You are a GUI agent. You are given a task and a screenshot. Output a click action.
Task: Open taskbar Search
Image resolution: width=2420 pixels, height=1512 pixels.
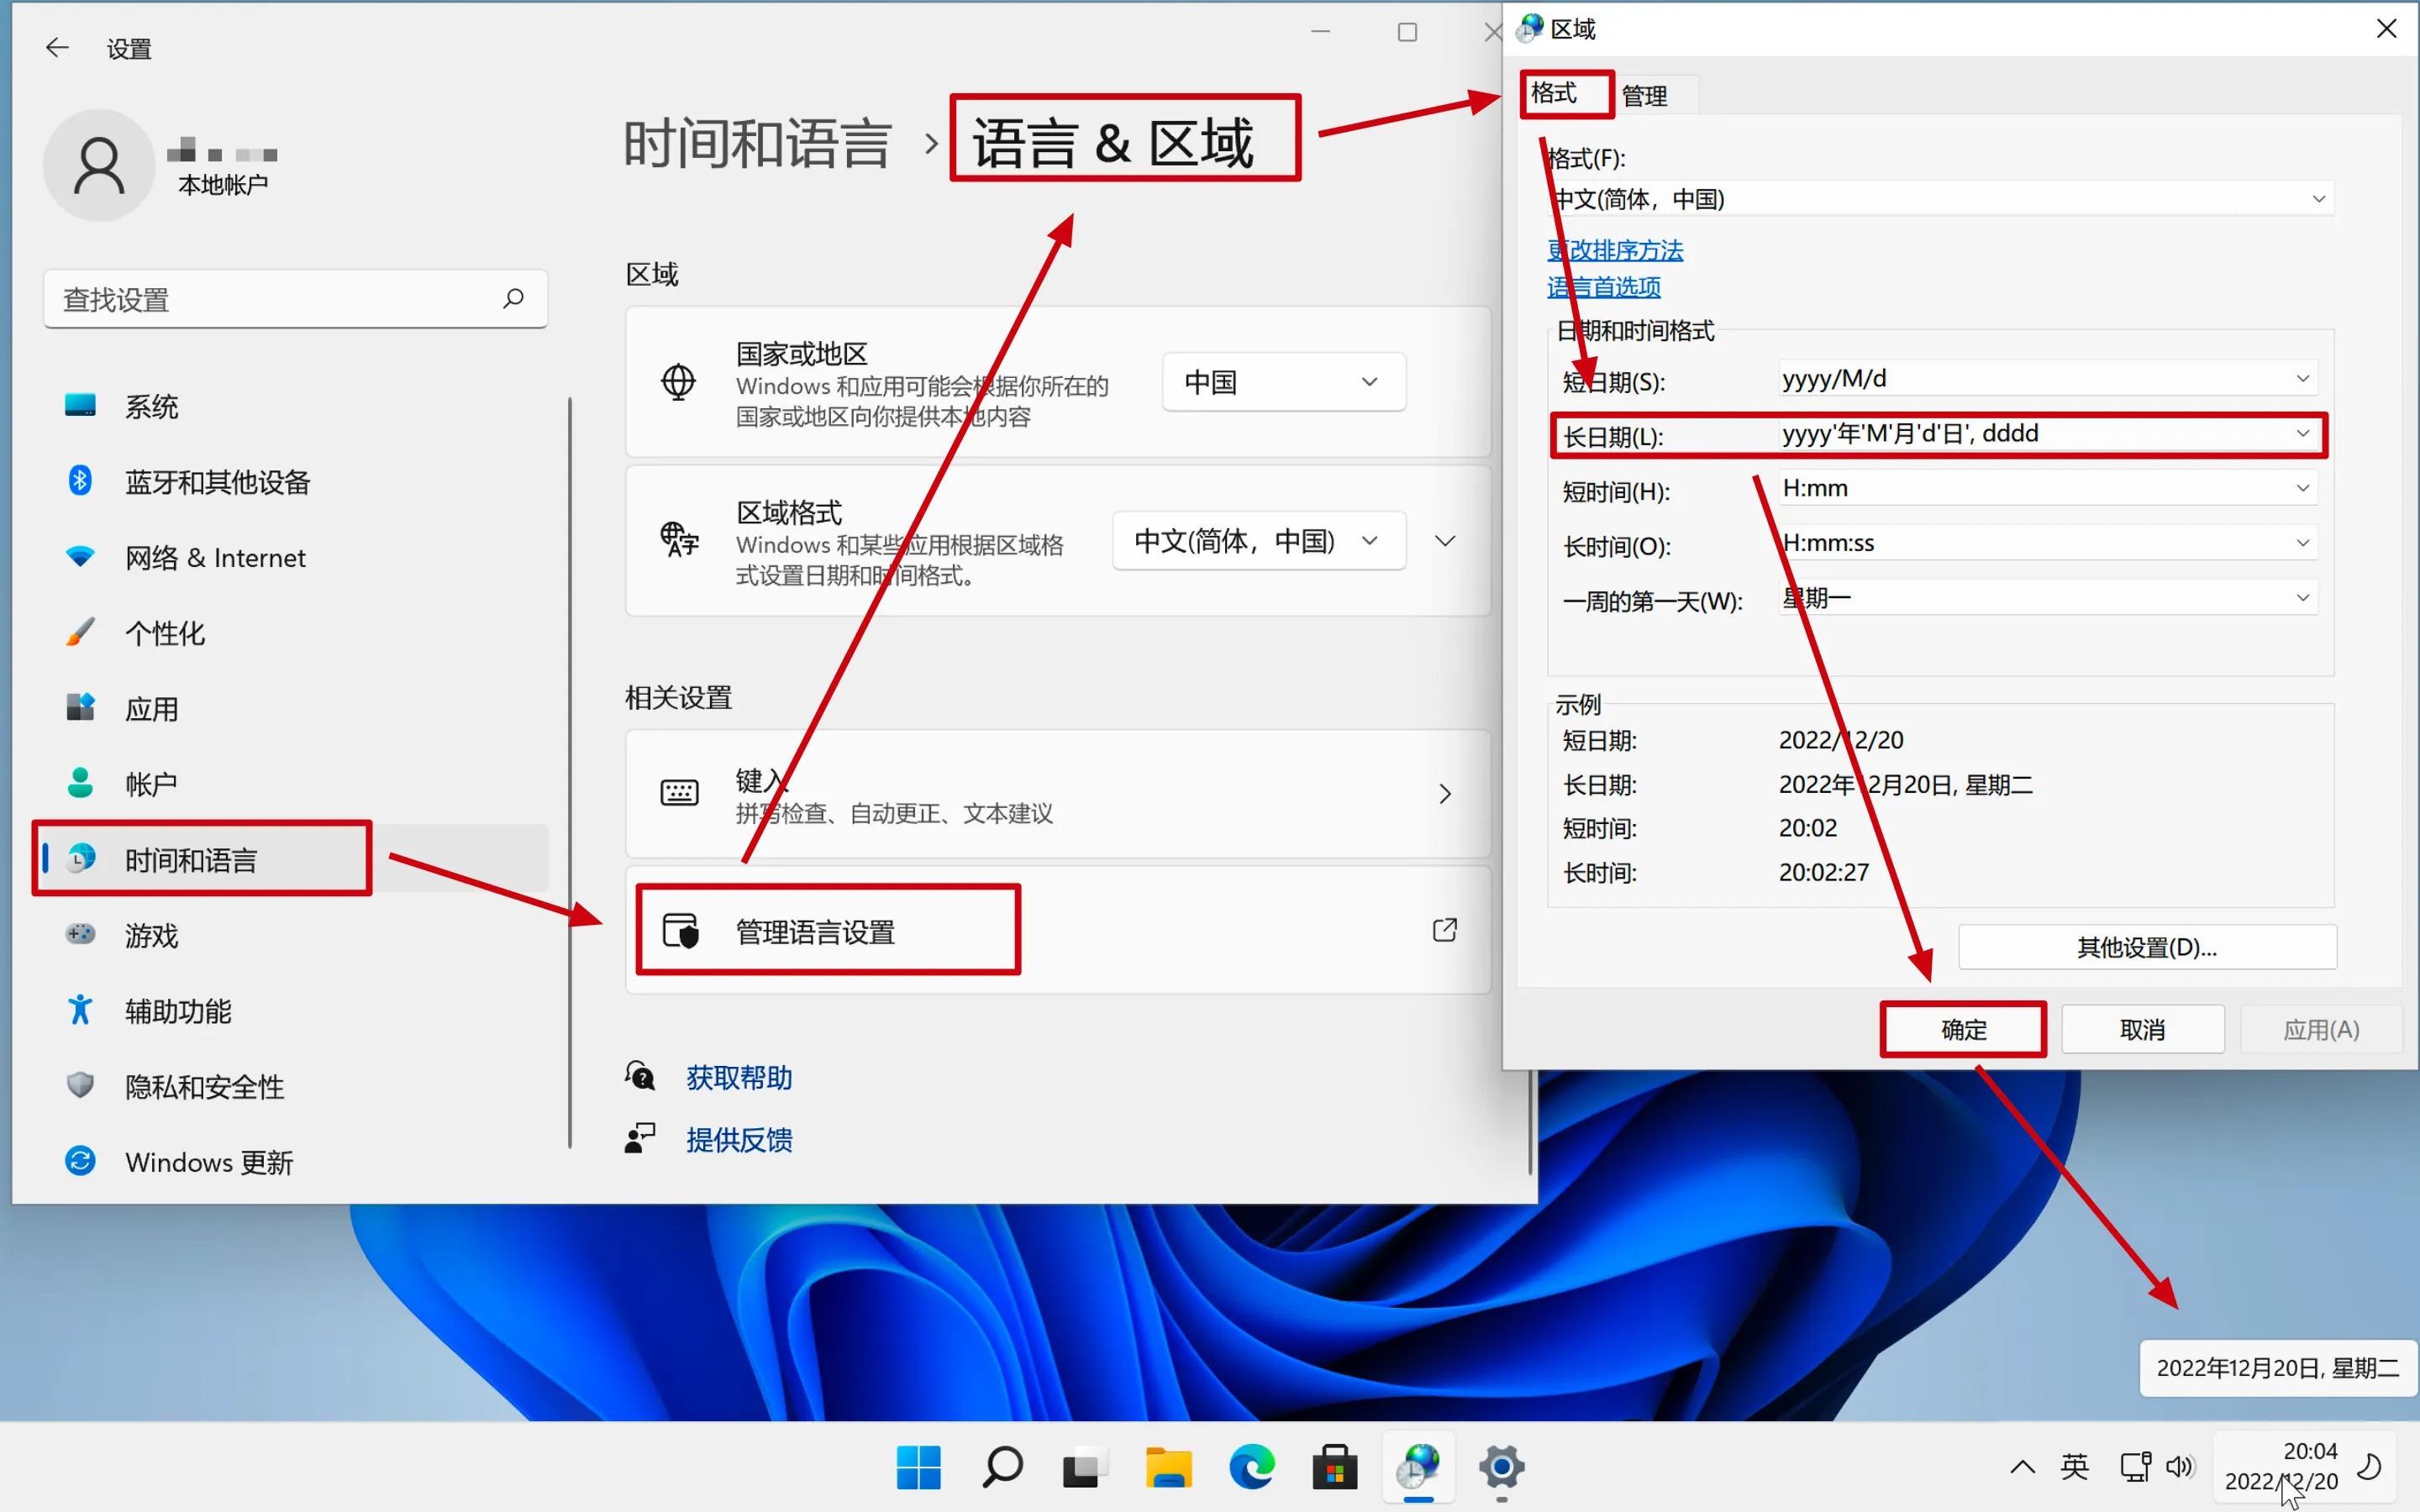click(1002, 1467)
